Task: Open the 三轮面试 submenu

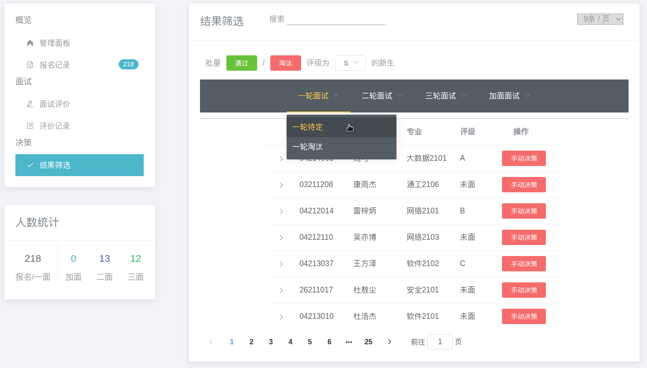Action: [446, 96]
